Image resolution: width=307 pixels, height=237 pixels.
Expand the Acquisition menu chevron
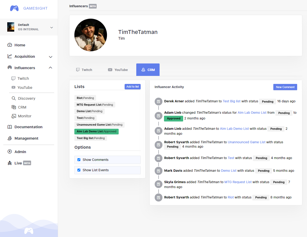click(51, 57)
